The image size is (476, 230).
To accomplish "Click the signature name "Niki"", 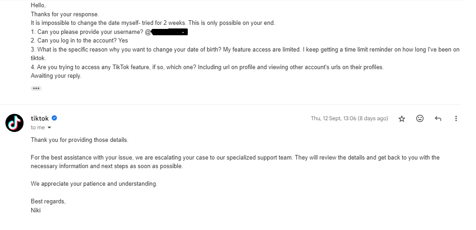I will [36, 210].
